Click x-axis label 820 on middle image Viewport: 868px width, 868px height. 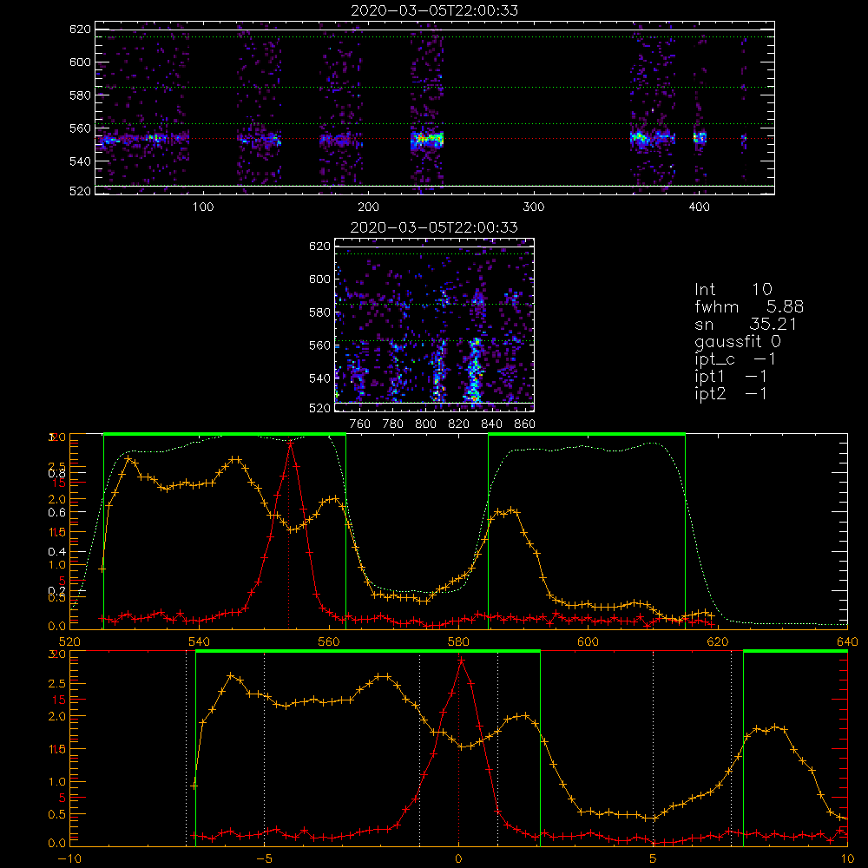pyautogui.click(x=459, y=424)
